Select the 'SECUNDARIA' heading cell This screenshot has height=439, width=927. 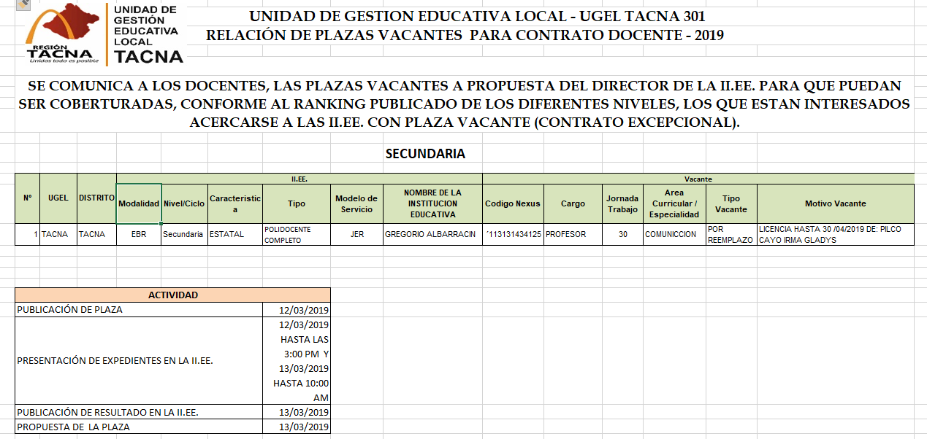(x=425, y=154)
